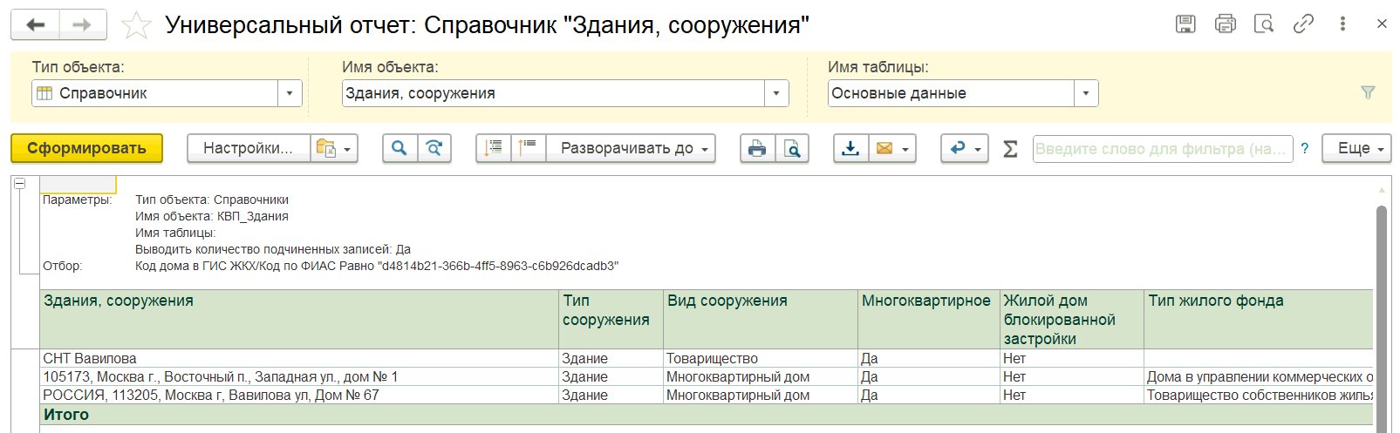Collapse the parameters group minus box

point(20,183)
